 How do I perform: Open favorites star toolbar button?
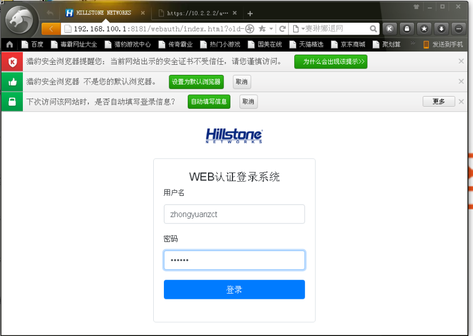pos(424,29)
